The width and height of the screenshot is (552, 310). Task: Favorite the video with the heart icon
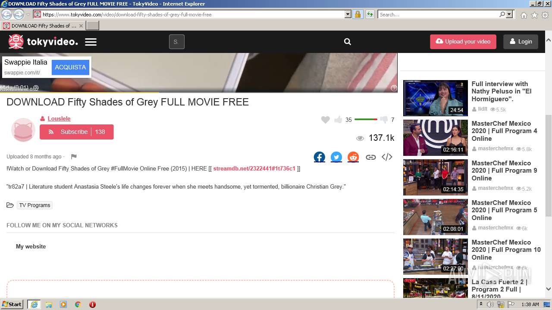[326, 120]
